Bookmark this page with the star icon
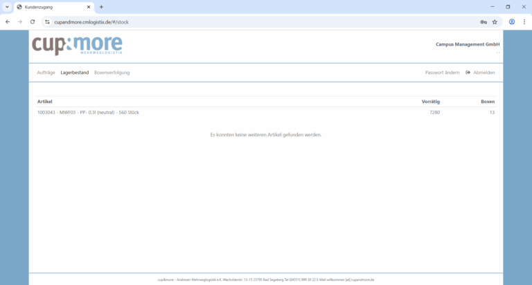Viewport: 532px width, 285px height. (x=495, y=21)
